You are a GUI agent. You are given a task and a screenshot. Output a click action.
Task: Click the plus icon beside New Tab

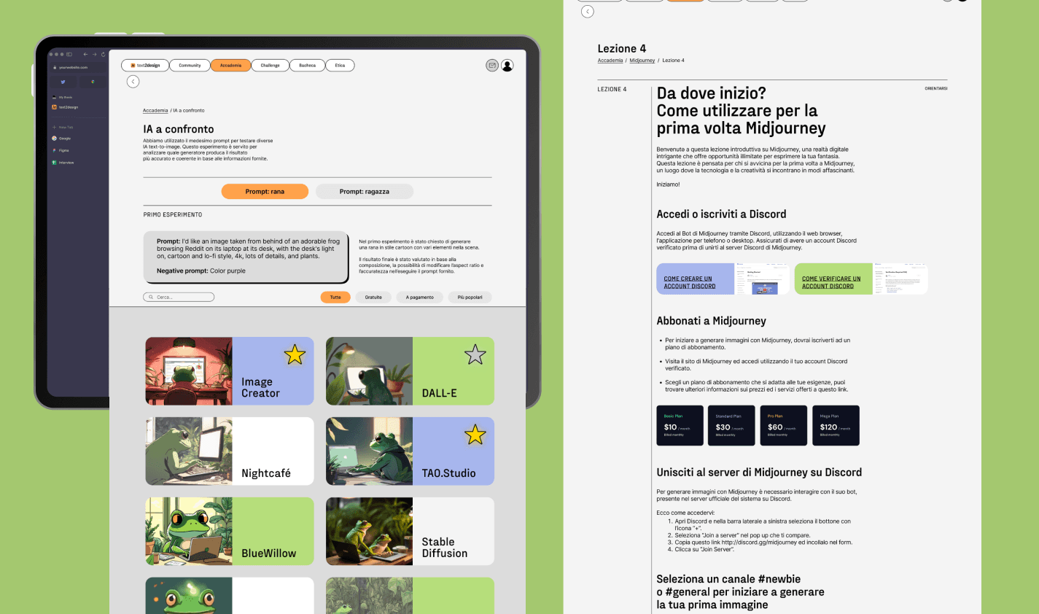pos(54,127)
